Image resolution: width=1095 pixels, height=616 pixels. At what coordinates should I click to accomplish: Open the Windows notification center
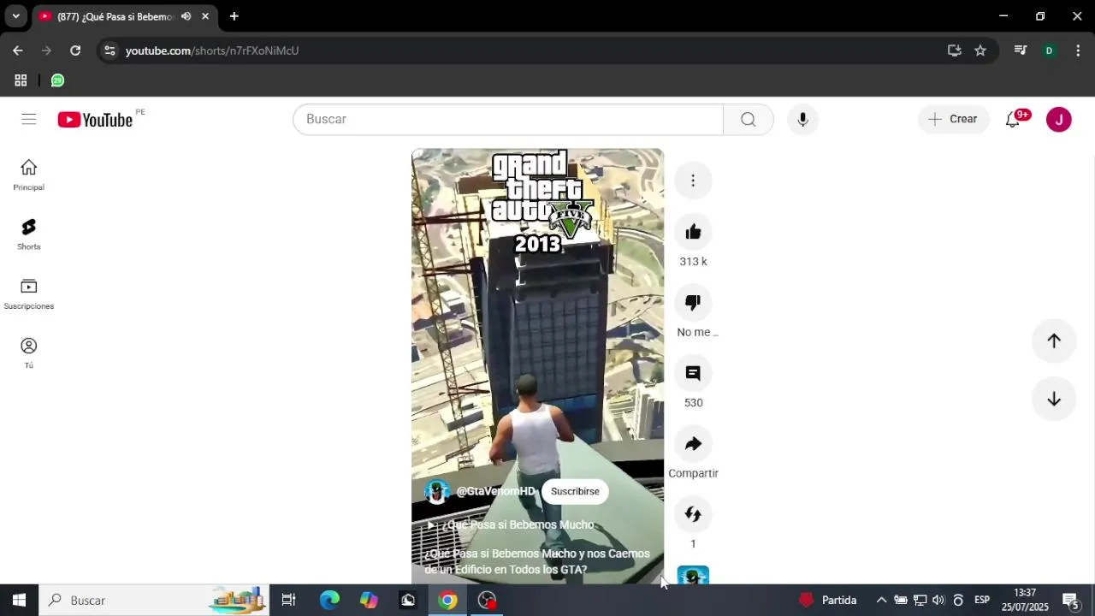(1070, 601)
